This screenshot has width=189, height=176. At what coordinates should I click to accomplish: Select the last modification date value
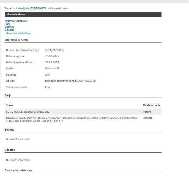[x=52, y=63]
